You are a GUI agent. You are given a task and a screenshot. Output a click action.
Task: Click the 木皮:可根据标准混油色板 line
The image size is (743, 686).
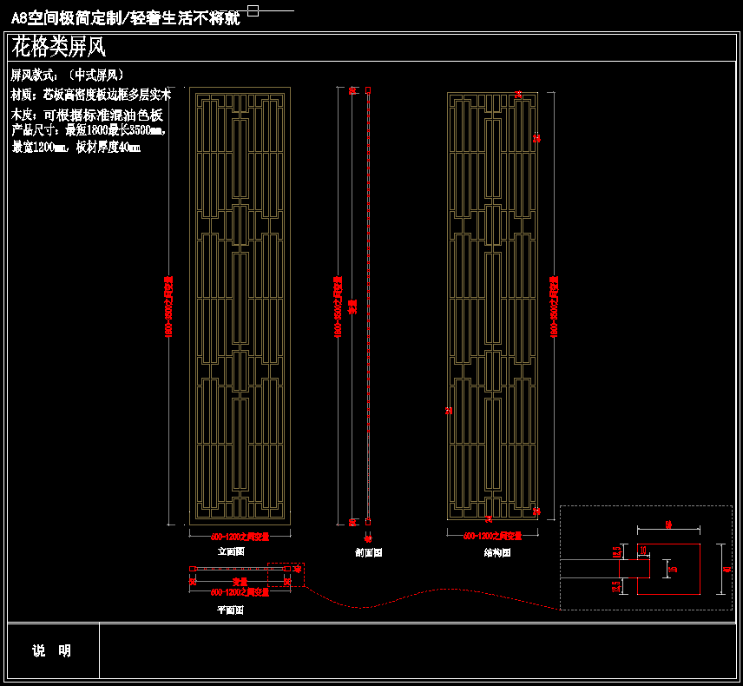tap(87, 115)
